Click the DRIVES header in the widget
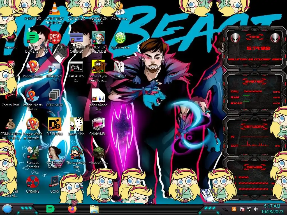287x215 pixels. pos(254,167)
